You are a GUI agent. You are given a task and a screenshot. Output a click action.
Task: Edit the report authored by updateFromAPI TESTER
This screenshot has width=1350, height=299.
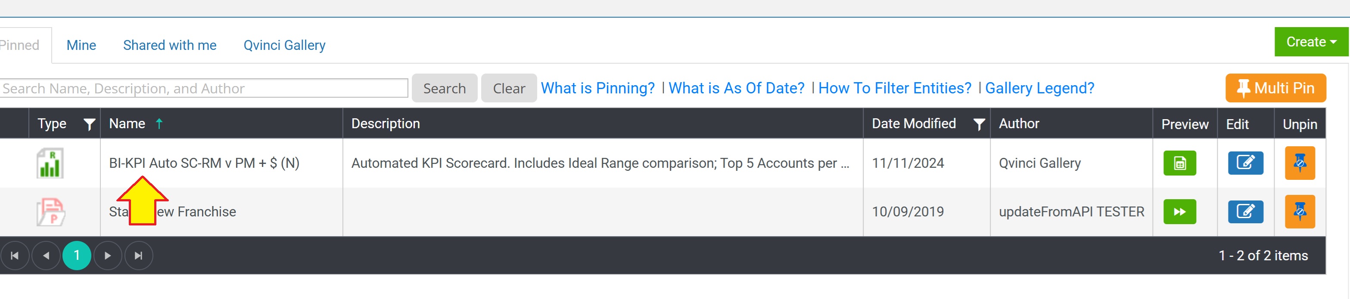(x=1245, y=212)
